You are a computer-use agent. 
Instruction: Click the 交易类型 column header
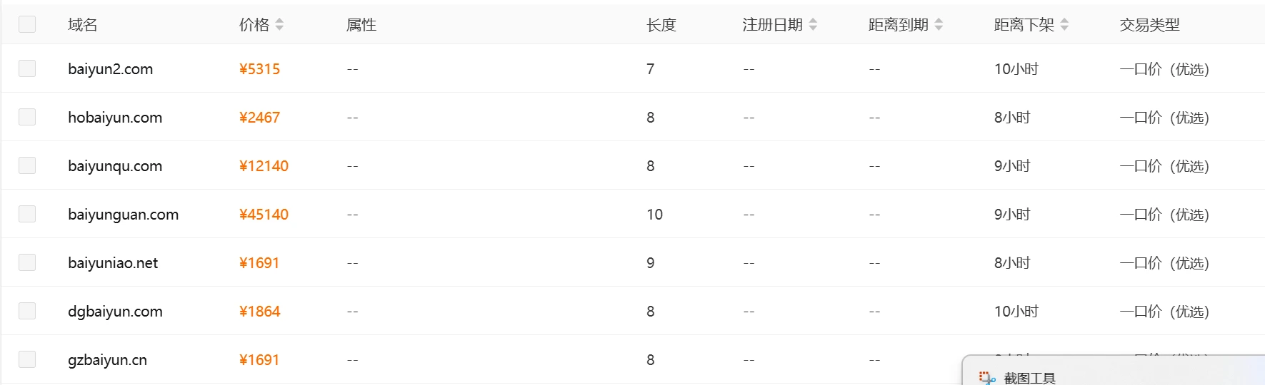pos(1149,25)
